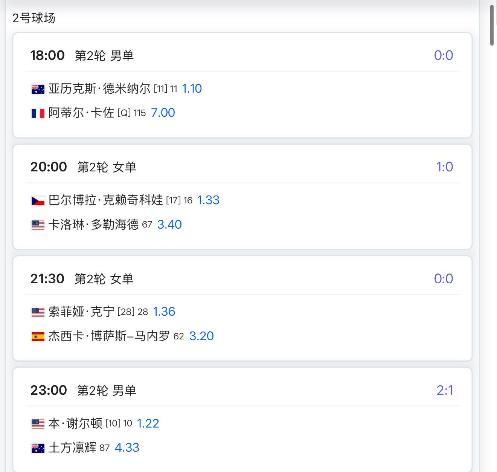Click the US flag beside 索菲娅·克宁
497x472 pixels.
pos(38,312)
